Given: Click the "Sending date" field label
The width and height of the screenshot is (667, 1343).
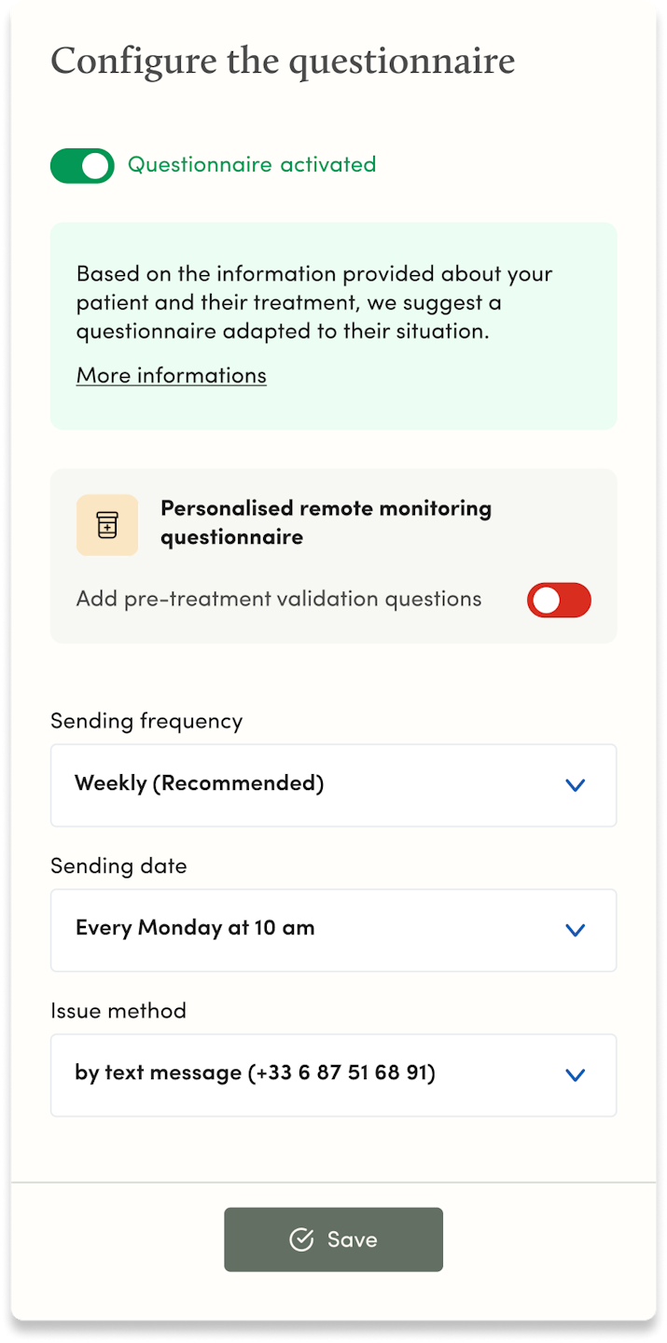Looking at the screenshot, I should point(118,865).
